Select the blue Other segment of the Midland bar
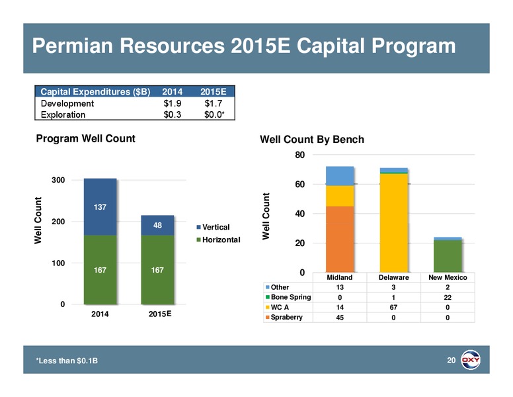Viewport: 513px width, 397px height. 340,176
